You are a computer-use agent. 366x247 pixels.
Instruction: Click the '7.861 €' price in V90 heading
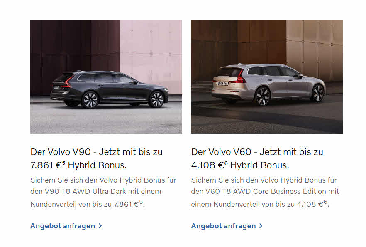(46, 165)
